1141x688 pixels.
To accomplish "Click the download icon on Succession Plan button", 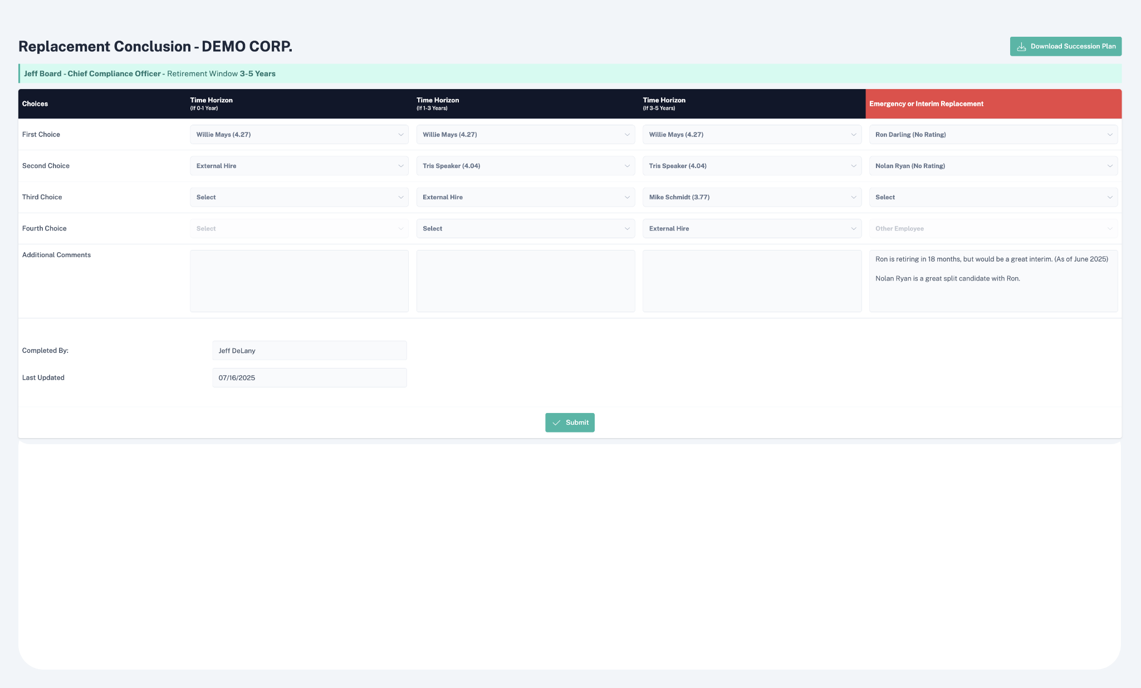I will 1021,47.
